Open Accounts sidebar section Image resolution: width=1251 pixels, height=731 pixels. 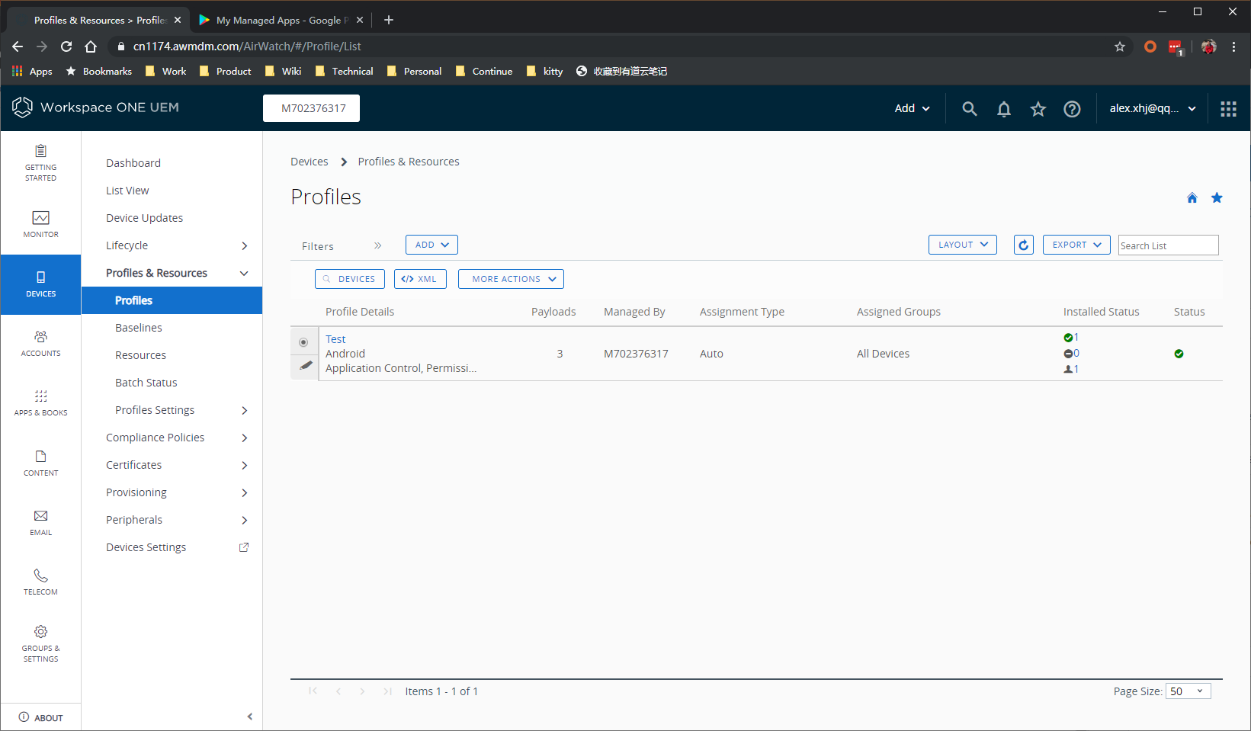click(x=40, y=343)
